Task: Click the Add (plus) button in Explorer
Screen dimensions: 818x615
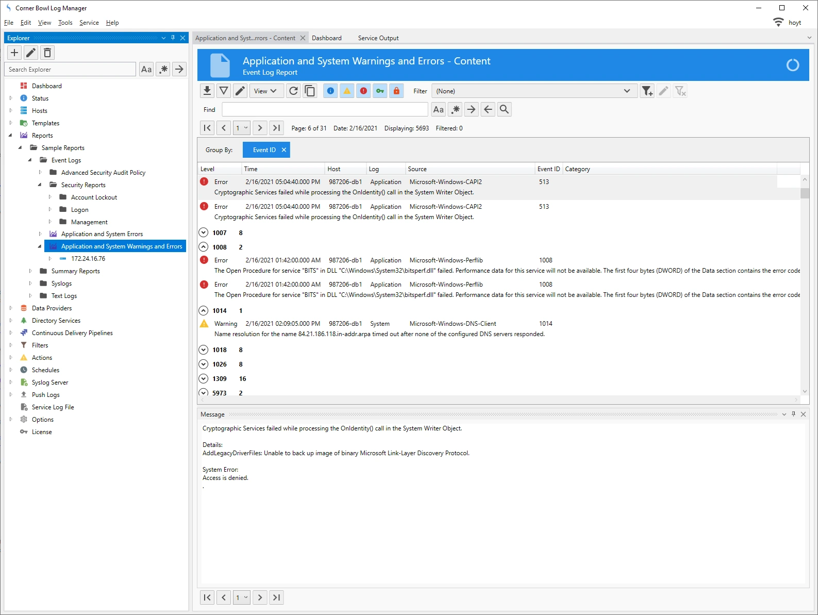Action: click(14, 53)
